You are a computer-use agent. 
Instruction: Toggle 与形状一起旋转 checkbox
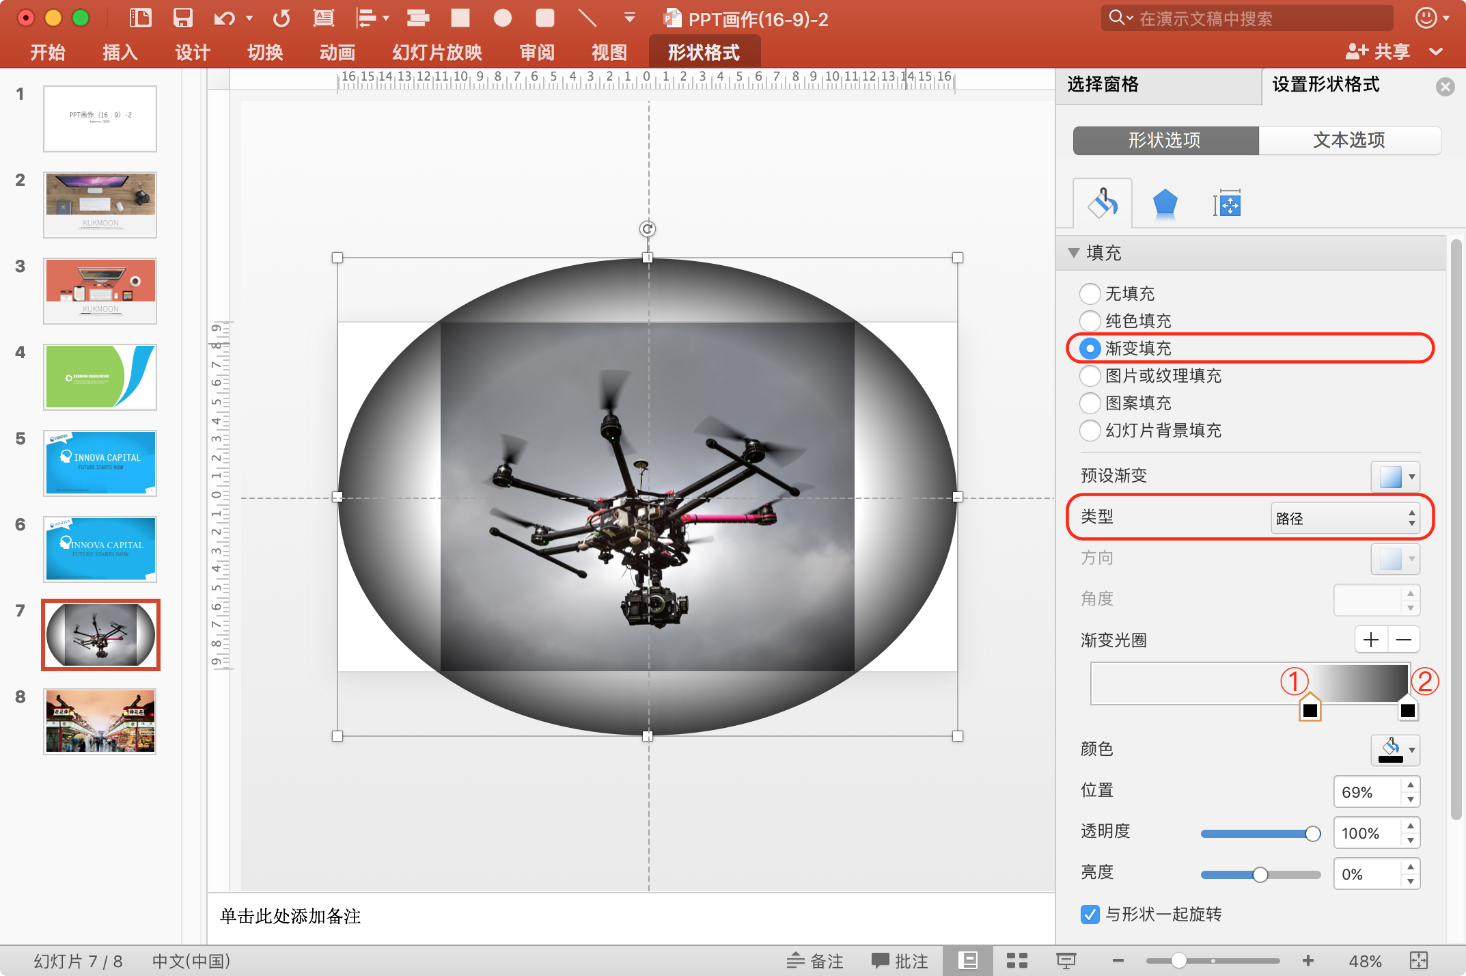pos(1090,914)
